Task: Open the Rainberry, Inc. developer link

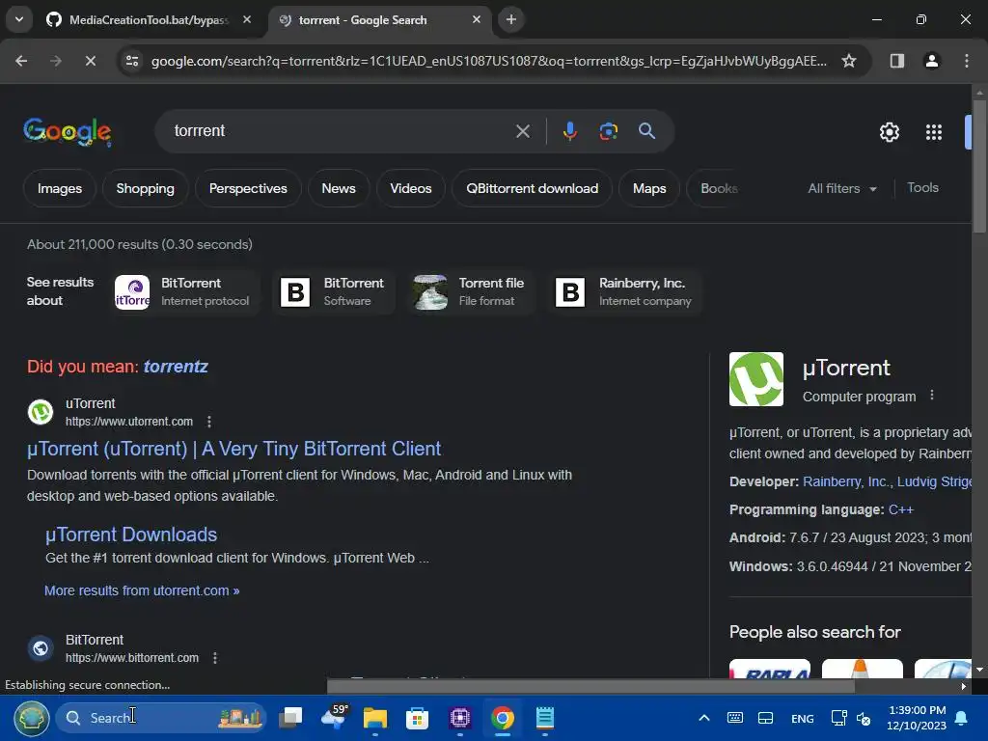Action: (x=845, y=482)
